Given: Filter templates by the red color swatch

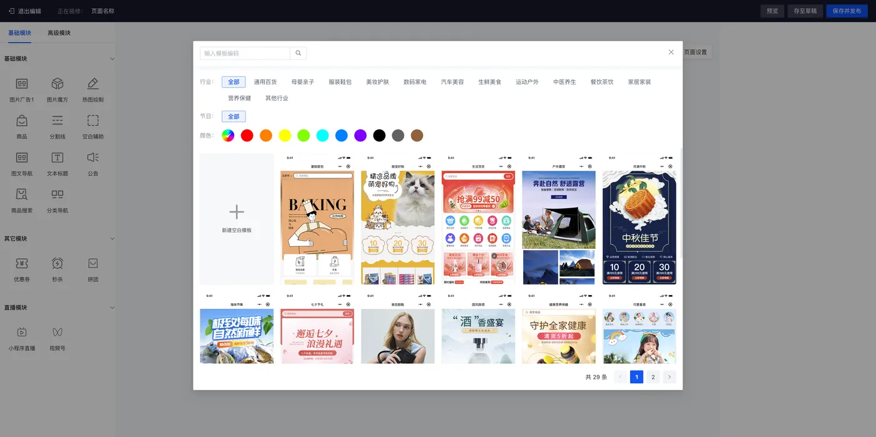Looking at the screenshot, I should [x=247, y=136].
